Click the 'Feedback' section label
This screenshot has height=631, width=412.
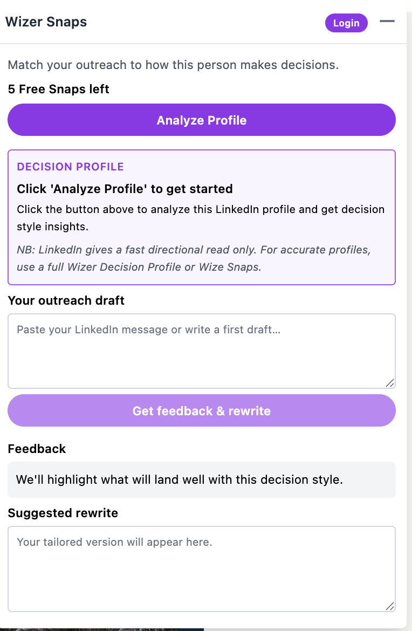pos(37,449)
